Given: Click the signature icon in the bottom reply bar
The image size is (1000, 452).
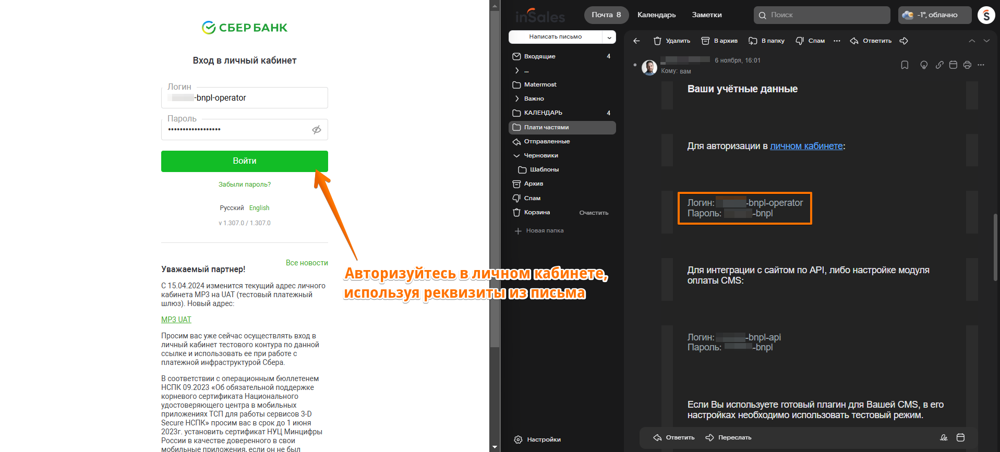Looking at the screenshot, I should coord(944,437).
